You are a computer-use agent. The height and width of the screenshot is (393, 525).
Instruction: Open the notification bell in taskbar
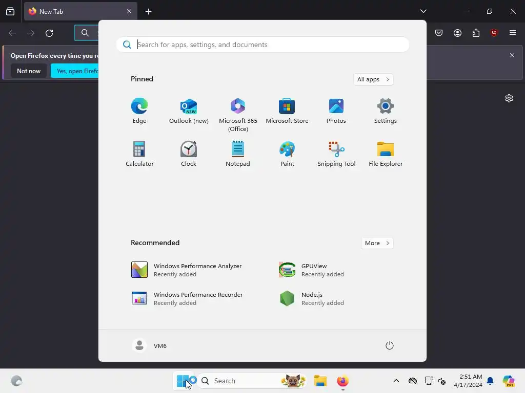click(x=490, y=381)
